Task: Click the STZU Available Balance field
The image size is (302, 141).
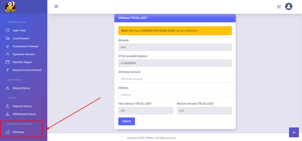Action: pos(175,63)
